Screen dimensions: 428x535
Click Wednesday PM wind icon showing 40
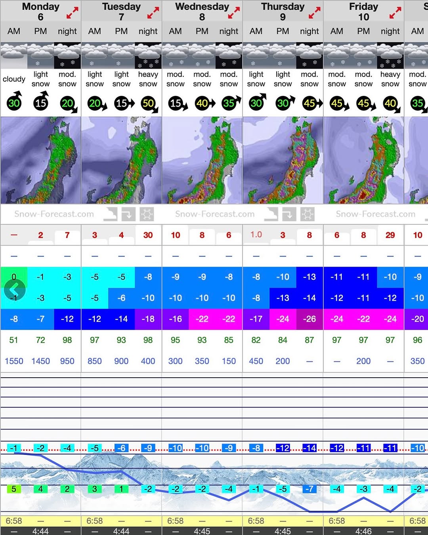[205, 103]
